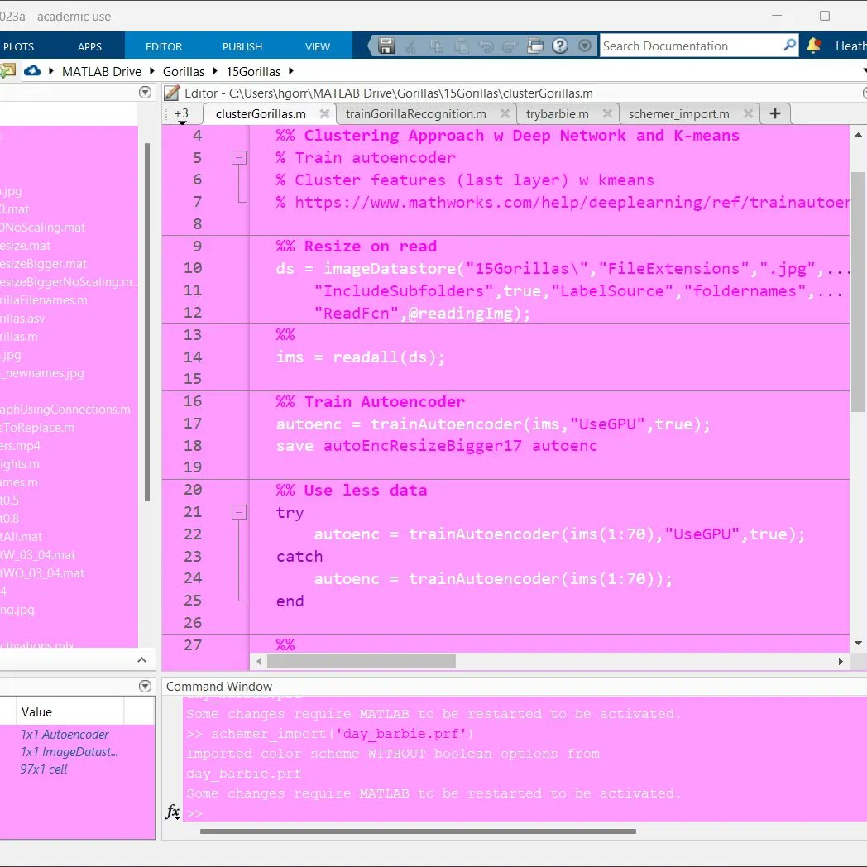Open Current Folder panel actions menu

click(x=145, y=93)
